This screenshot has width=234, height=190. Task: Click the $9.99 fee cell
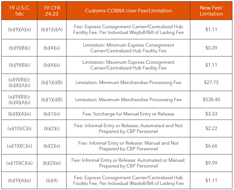pyautogui.click(x=211, y=163)
